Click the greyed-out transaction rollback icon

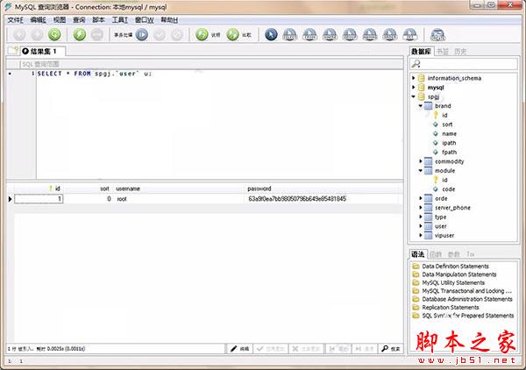(177, 34)
